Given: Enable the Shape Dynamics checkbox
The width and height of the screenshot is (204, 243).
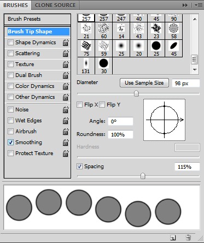Looking at the screenshot, I should [10, 43].
